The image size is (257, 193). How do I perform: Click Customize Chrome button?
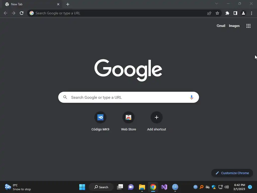click(x=232, y=173)
